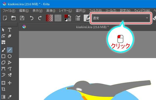
Task: Select the Text tool
Action: pyautogui.click(x=10, y=30)
